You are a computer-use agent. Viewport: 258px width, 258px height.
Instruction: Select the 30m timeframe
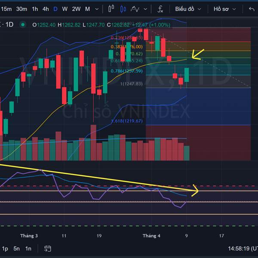tap(21, 9)
